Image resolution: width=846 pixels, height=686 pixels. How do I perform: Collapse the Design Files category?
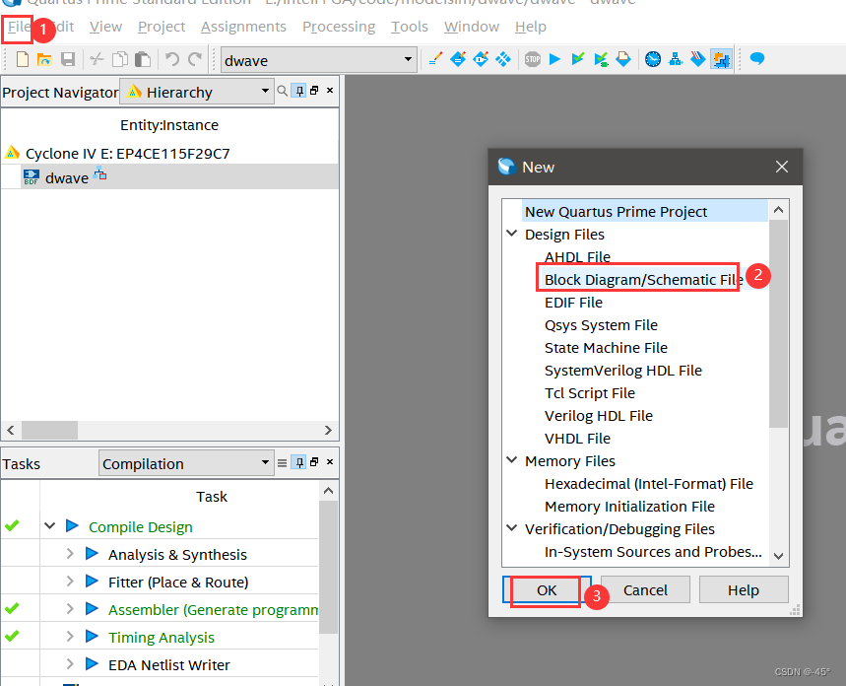click(x=512, y=234)
